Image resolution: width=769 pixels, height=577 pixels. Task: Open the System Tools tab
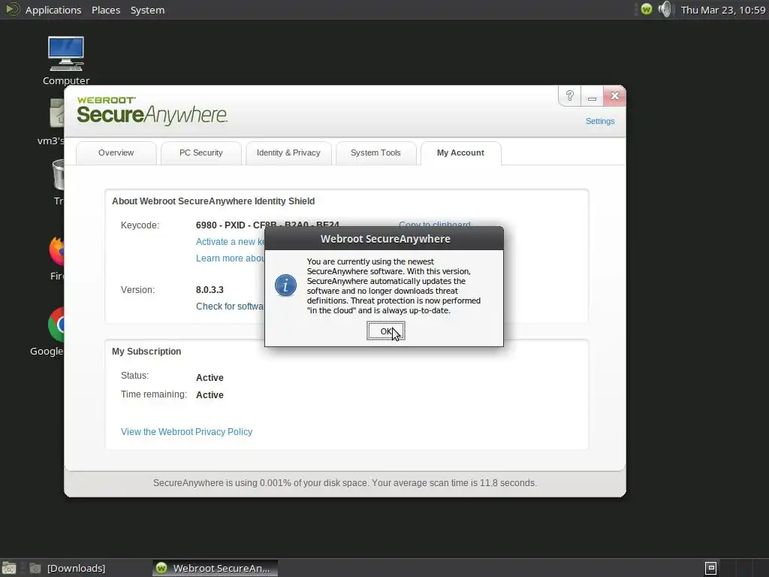[375, 153]
